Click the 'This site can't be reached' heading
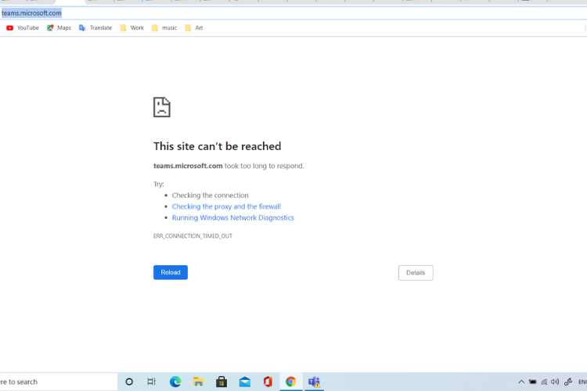The image size is (587, 391). pyautogui.click(x=217, y=146)
